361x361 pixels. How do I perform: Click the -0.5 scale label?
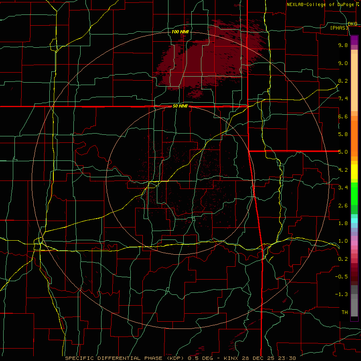(341, 277)
